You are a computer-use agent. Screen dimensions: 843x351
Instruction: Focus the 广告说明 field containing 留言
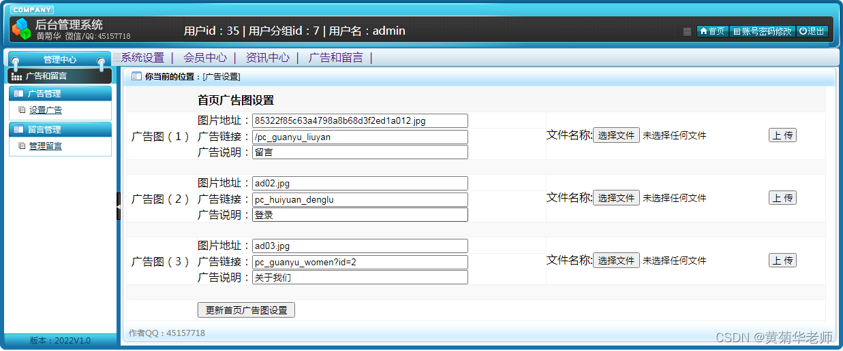pyautogui.click(x=360, y=152)
